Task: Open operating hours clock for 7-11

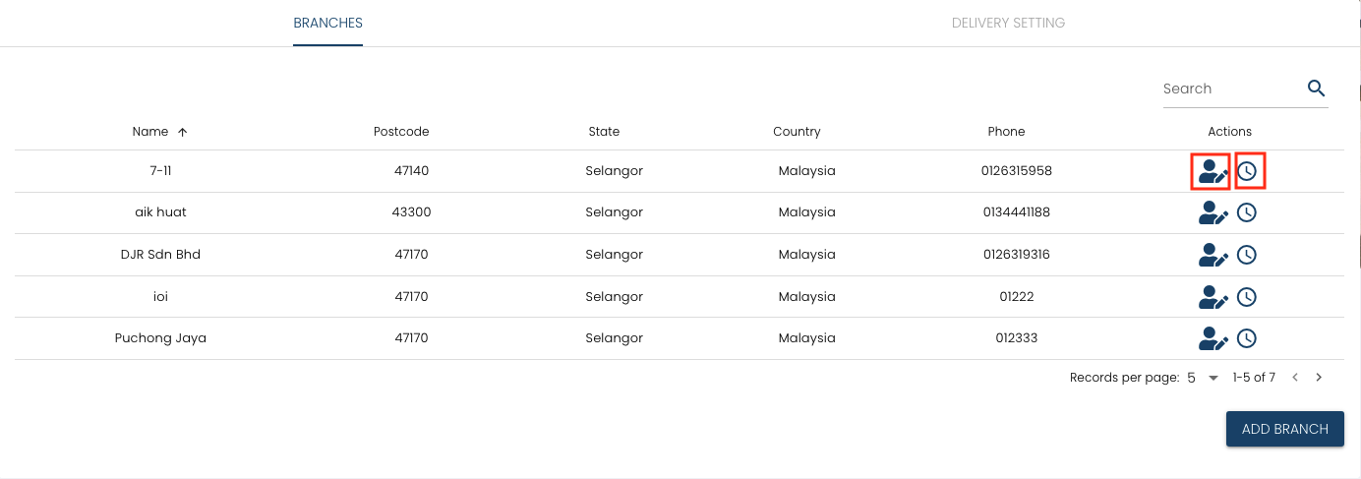Action: tap(1247, 171)
